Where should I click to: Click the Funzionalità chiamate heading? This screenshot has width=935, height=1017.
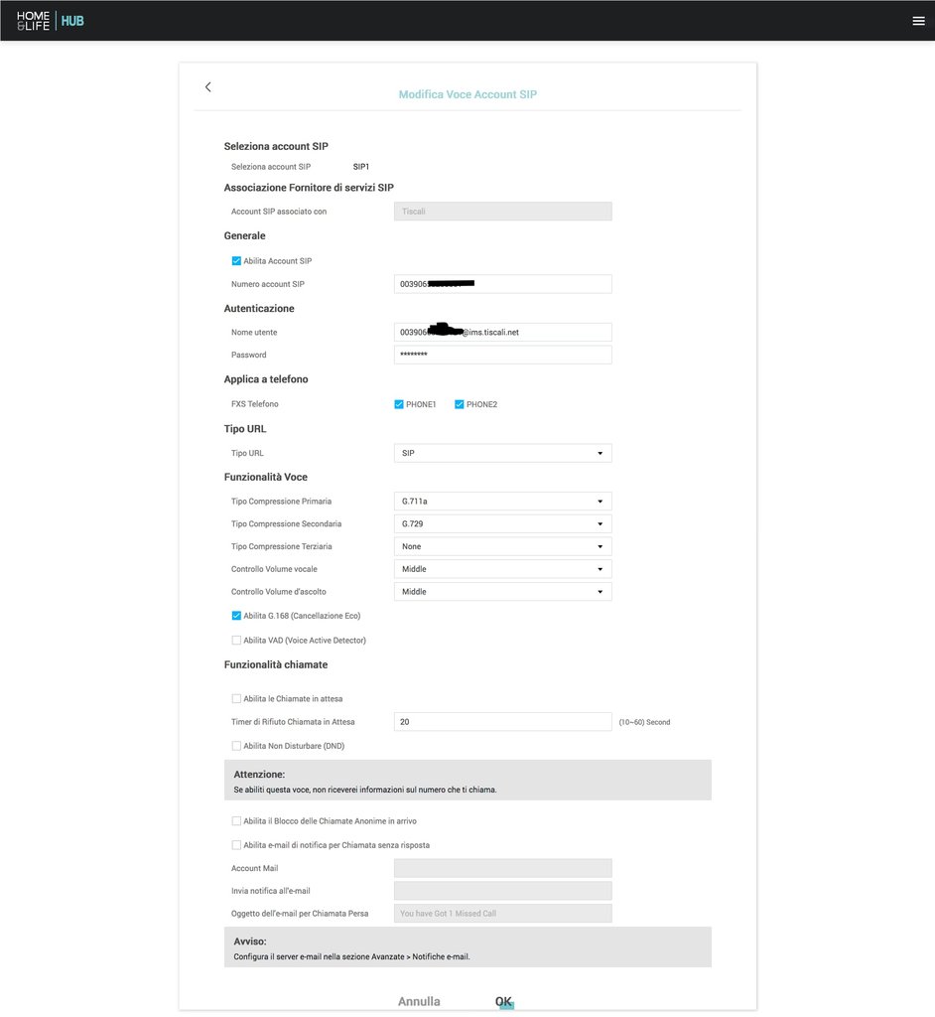click(276, 664)
